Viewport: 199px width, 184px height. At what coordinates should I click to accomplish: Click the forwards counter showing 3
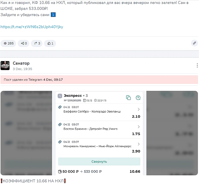37,43
